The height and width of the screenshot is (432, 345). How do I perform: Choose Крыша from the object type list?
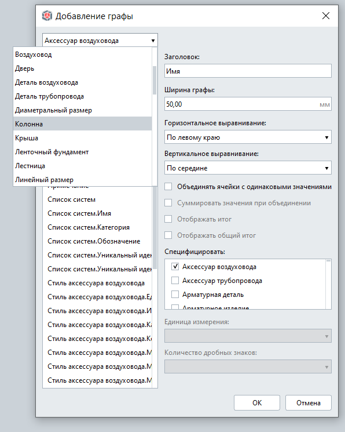pos(83,138)
